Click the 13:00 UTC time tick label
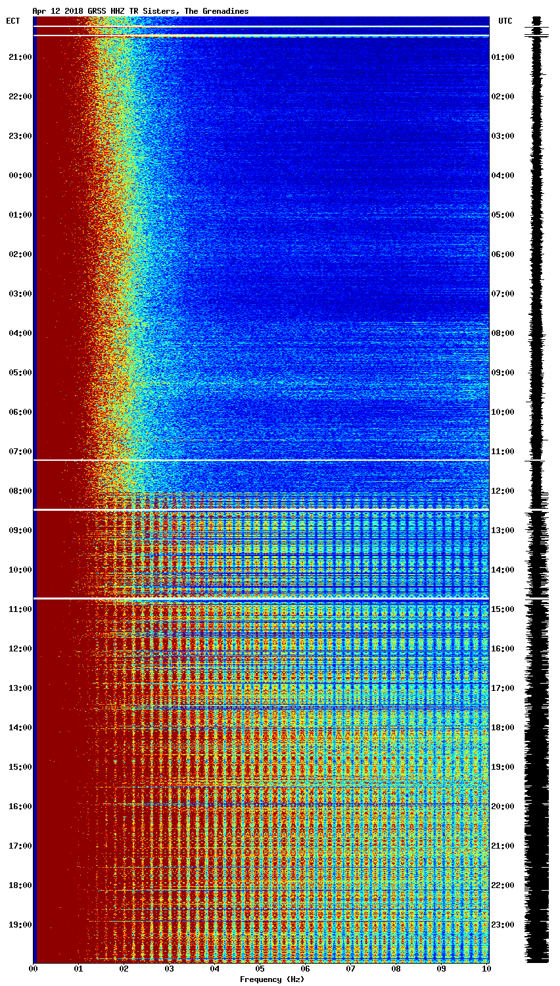The image size is (560, 986). pos(503,530)
